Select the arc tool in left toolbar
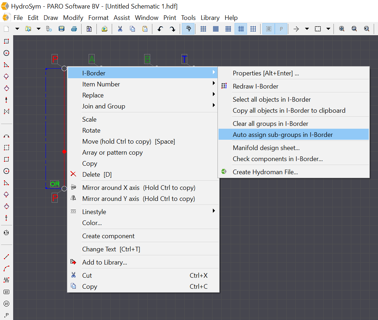The height and width of the screenshot is (320, 378). click(6, 136)
